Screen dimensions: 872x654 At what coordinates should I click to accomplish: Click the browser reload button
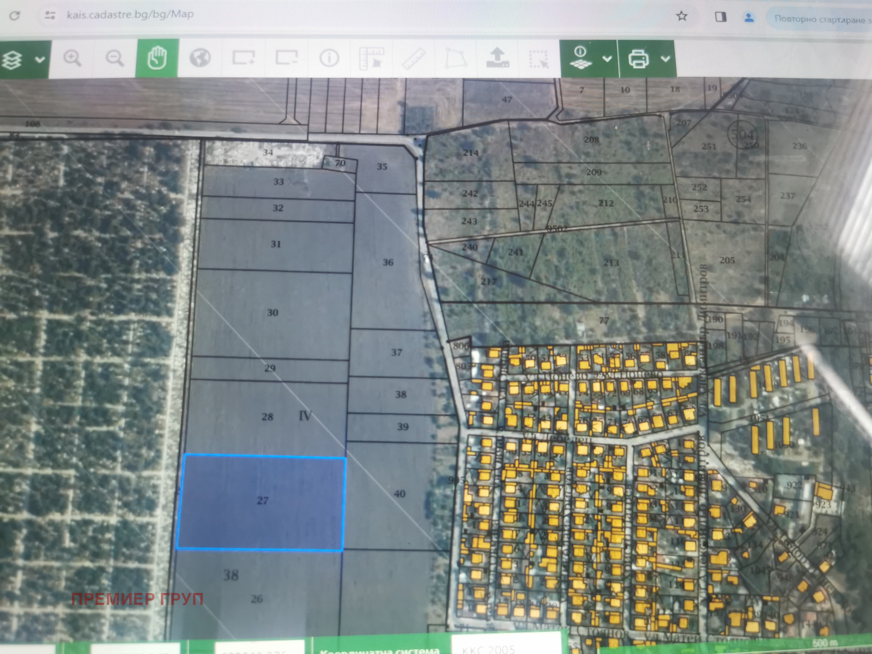[x=15, y=15]
